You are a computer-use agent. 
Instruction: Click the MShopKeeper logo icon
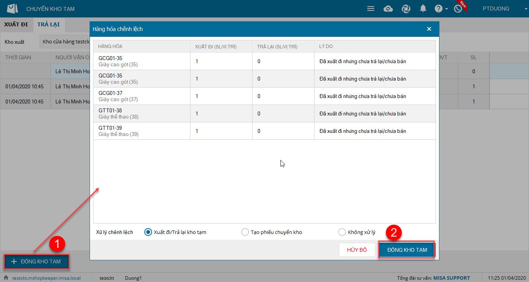(x=12, y=9)
